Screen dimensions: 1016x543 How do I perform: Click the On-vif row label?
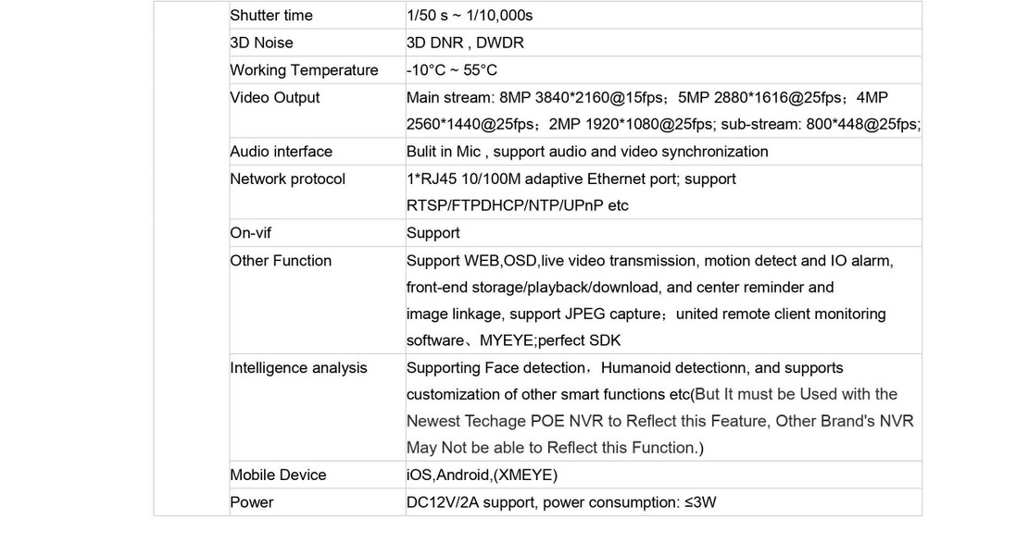coord(251,233)
